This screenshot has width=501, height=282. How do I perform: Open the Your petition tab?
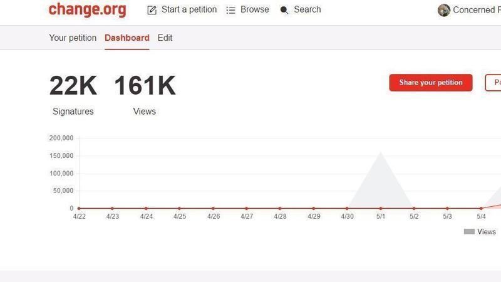73,38
